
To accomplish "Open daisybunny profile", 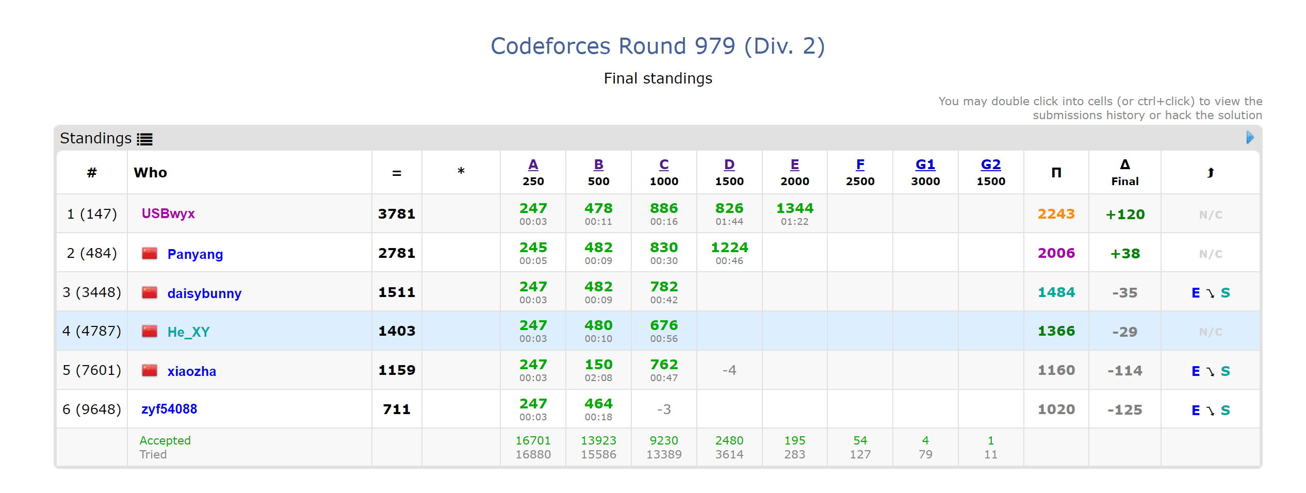I will (x=204, y=293).
